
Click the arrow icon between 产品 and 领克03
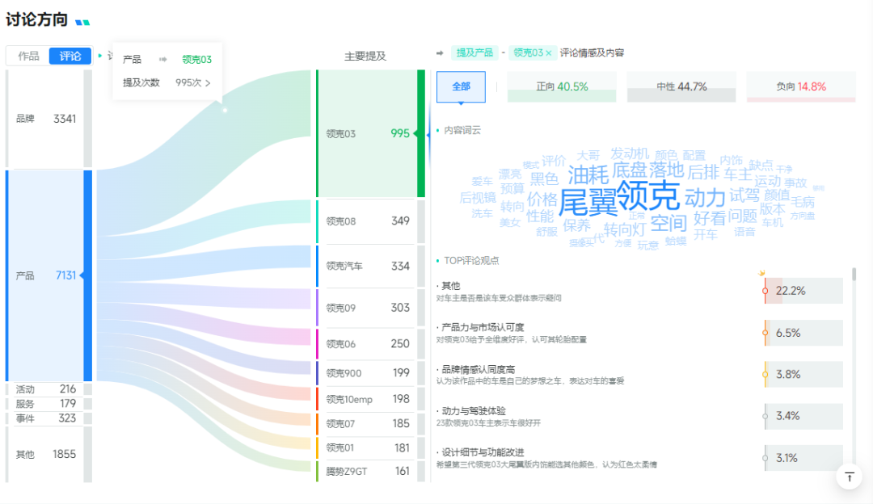164,58
